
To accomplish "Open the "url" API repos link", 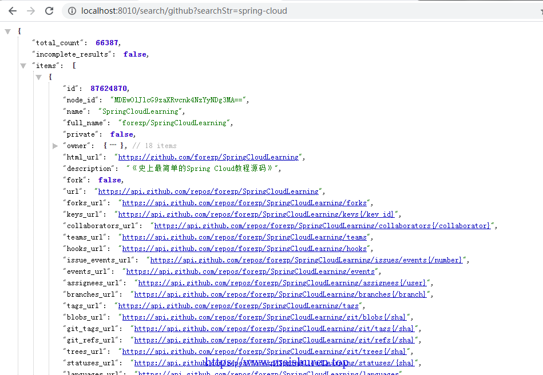I will 208,192.
